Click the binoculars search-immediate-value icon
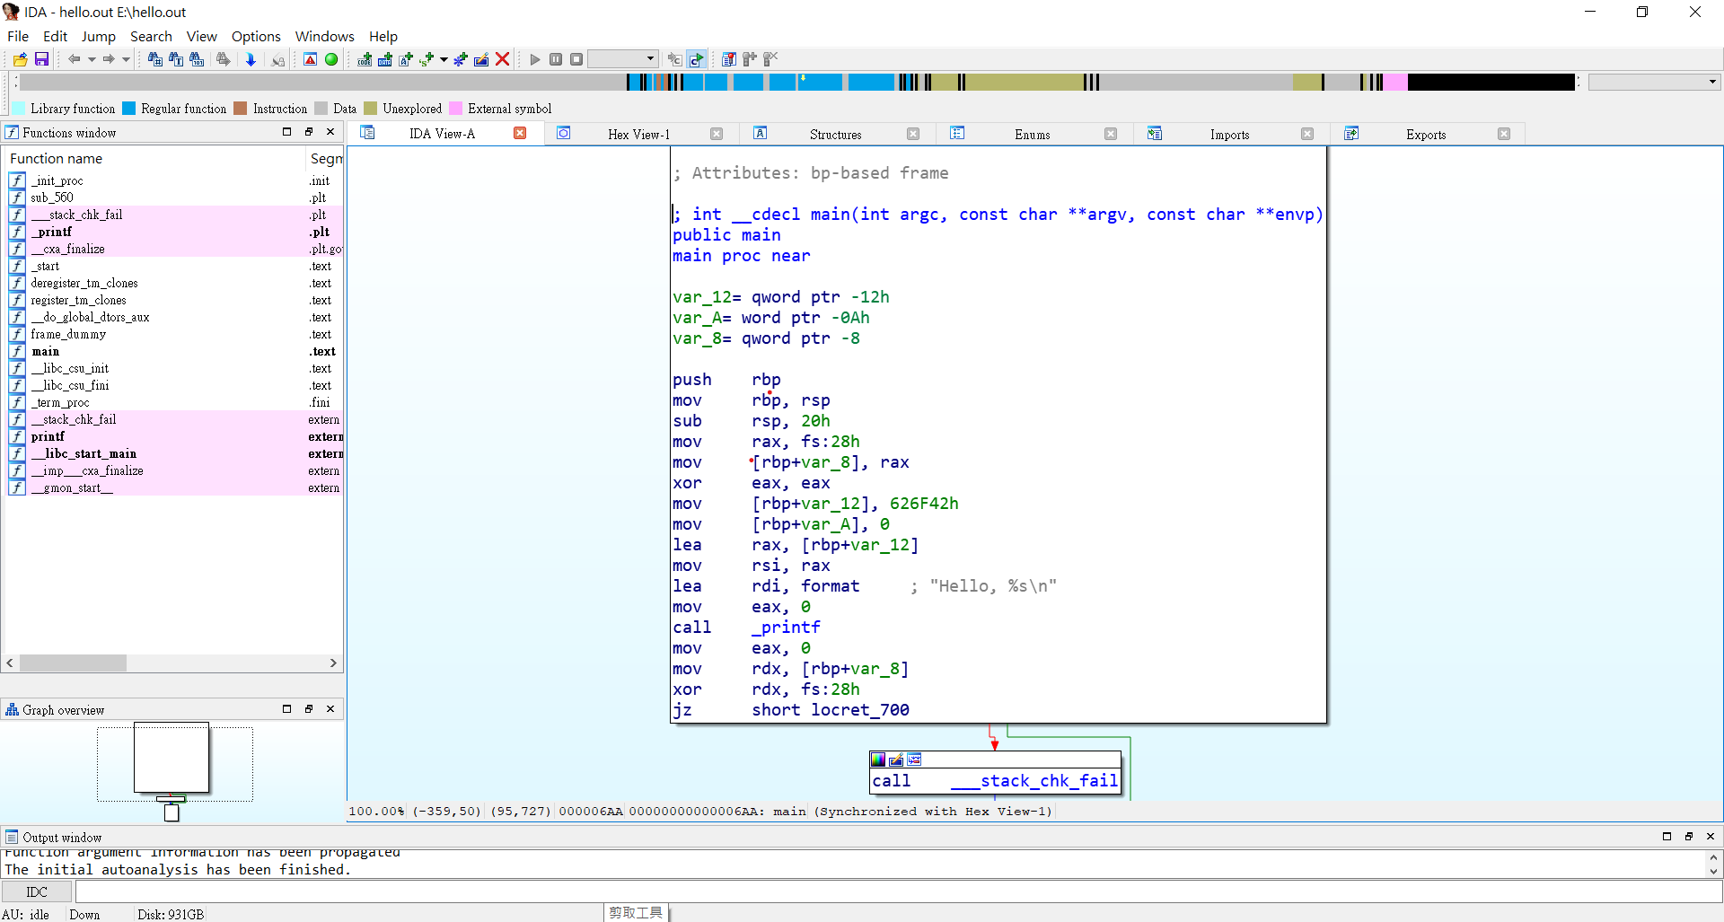The width and height of the screenshot is (1724, 922). pos(155,59)
